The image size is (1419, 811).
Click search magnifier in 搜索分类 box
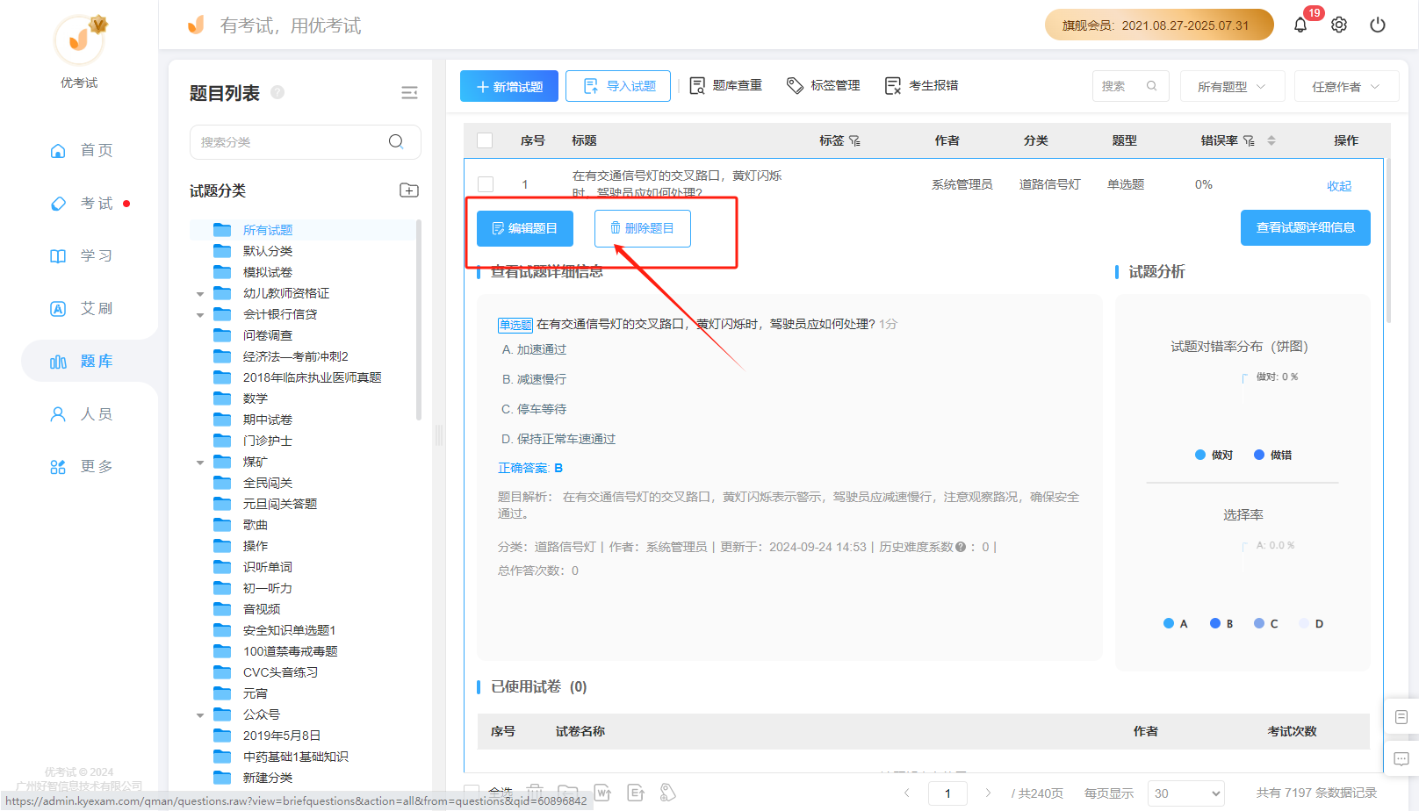396,141
